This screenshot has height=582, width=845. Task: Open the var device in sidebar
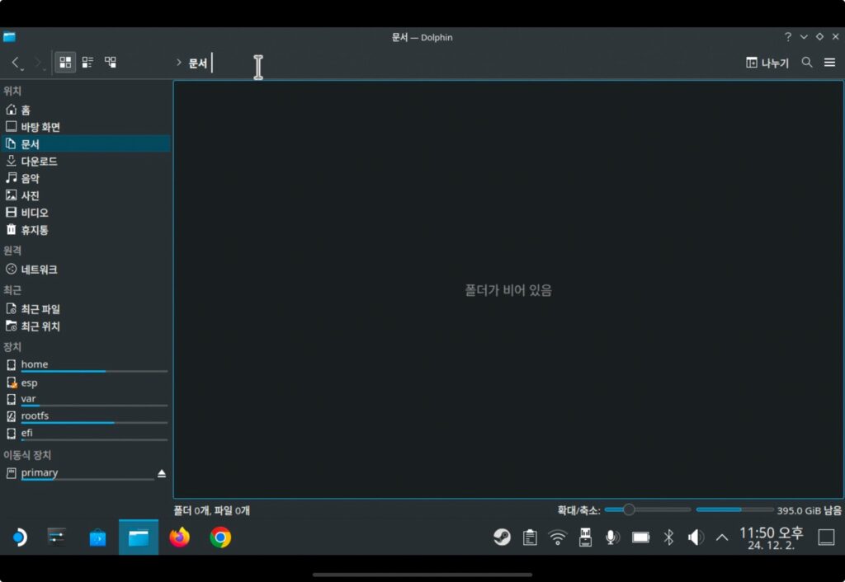(86, 400)
